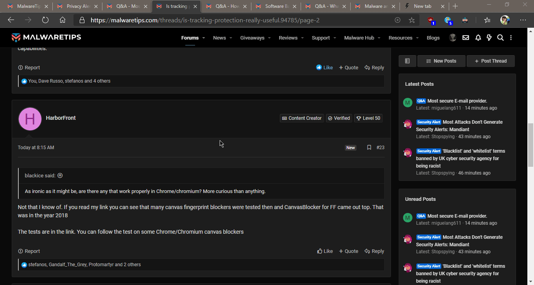Click the 'Level 50' badge
This screenshot has height=285, width=534.
point(368,118)
